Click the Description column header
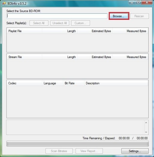Image resolution: width=154 pixels, height=157 pixels. pyautogui.click(x=116, y=83)
